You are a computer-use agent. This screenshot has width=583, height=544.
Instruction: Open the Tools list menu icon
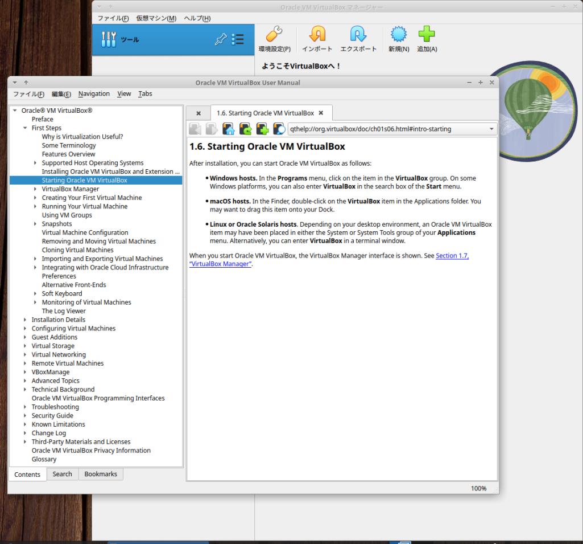[x=238, y=39]
